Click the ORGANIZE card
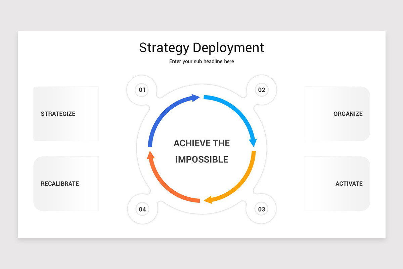This screenshot has height=269, width=403. pos(337,114)
